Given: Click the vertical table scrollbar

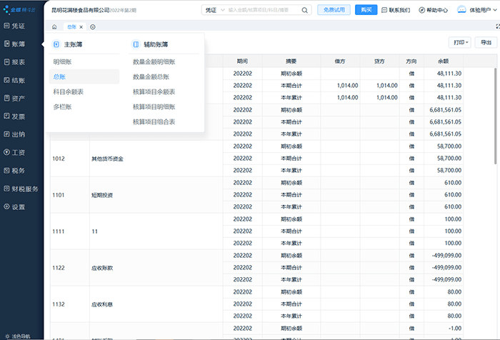Looking at the screenshot, I should coord(496,116).
